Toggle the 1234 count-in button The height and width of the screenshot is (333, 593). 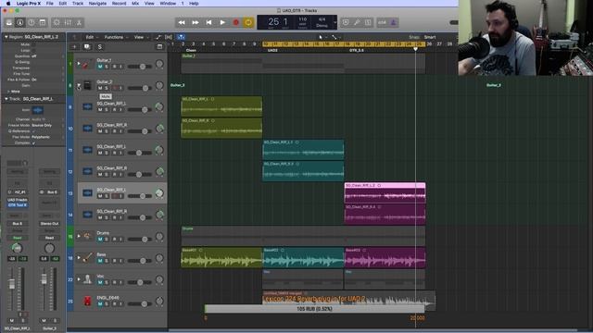coord(382,22)
